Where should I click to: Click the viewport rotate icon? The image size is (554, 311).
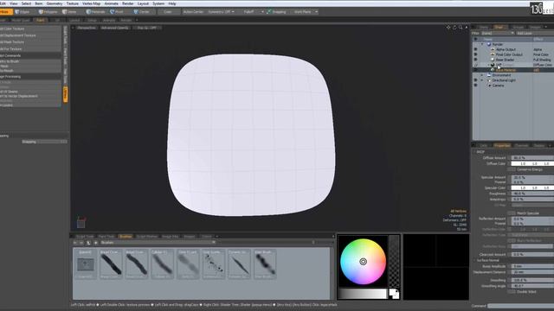tap(454, 27)
